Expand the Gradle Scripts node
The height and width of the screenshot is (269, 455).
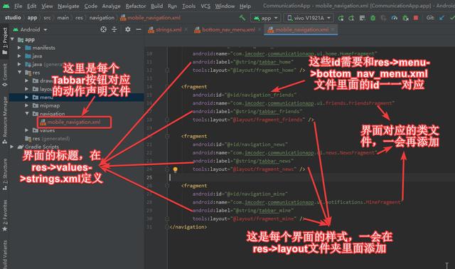(x=12, y=147)
